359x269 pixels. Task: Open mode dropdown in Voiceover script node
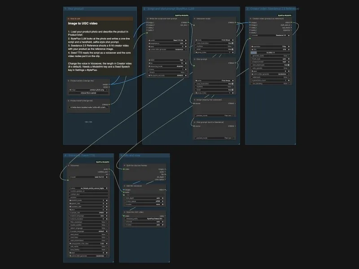(x=215, y=40)
